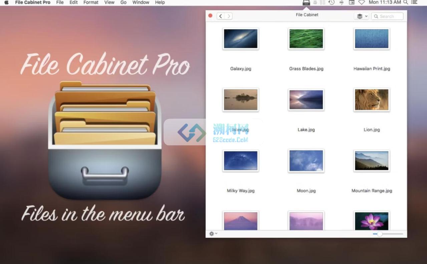Click the calendar icon in menu bar
This screenshot has height=264, width=427.
pyautogui.click(x=352, y=2)
